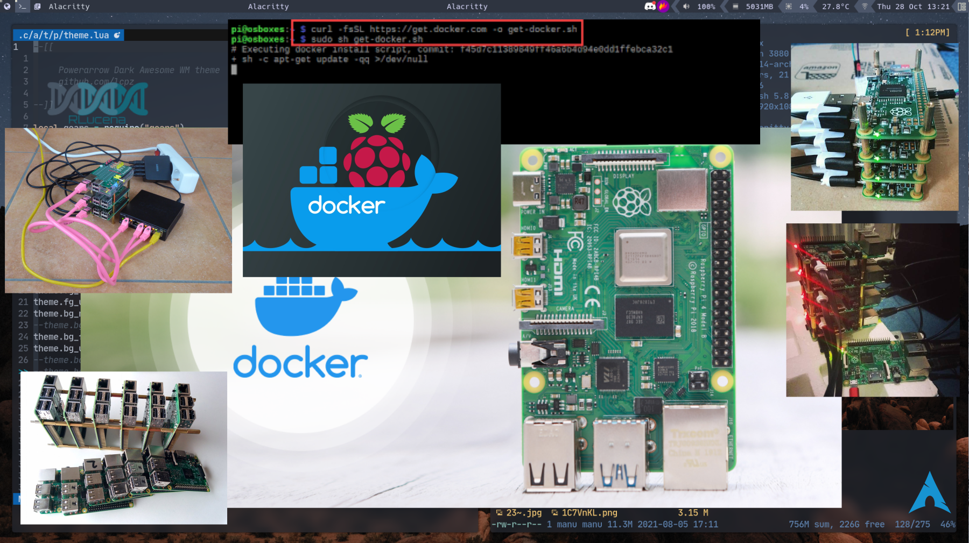Click the 5031MB memory usage value

tap(759, 6)
